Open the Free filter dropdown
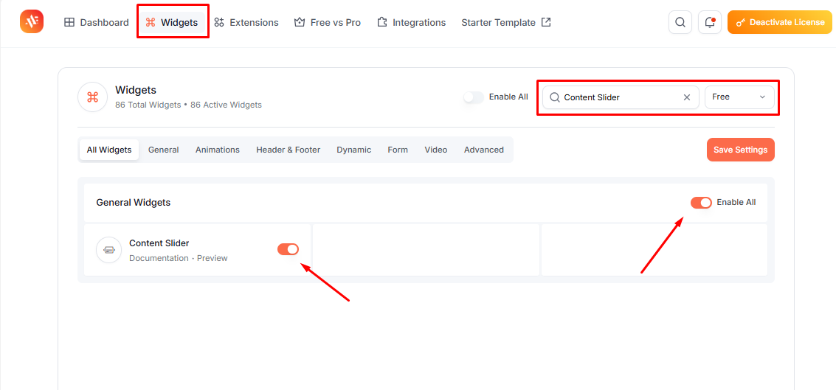This screenshot has height=390, width=836. point(739,97)
